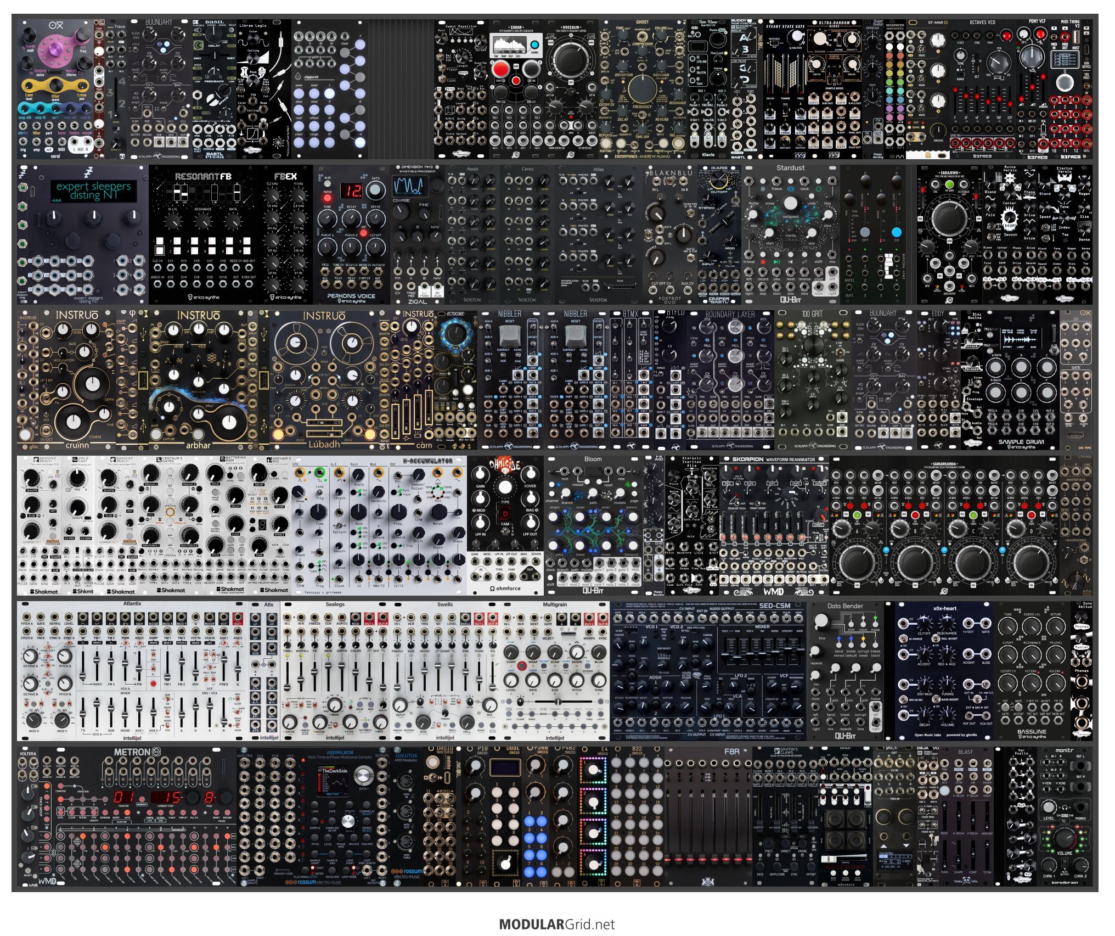1115x936 pixels.
Task: Select the Twin Waves Klavis module
Action: (x=708, y=89)
